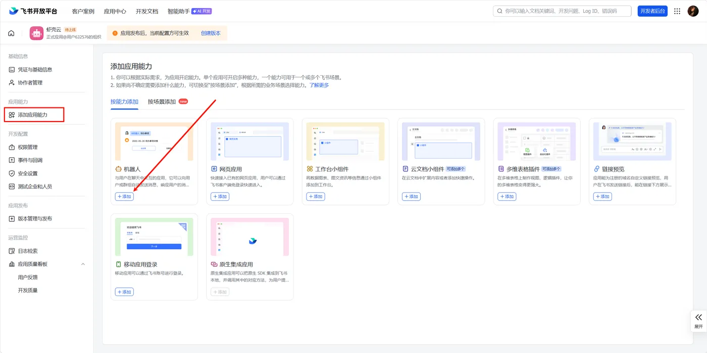The image size is (707, 353).
Task: Click the 多维表格插件 table icon
Action: [x=501, y=169]
